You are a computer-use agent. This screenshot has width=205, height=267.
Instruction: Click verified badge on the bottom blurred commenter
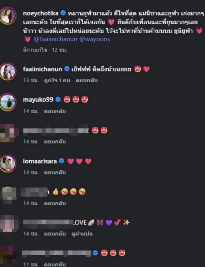point(96,253)
